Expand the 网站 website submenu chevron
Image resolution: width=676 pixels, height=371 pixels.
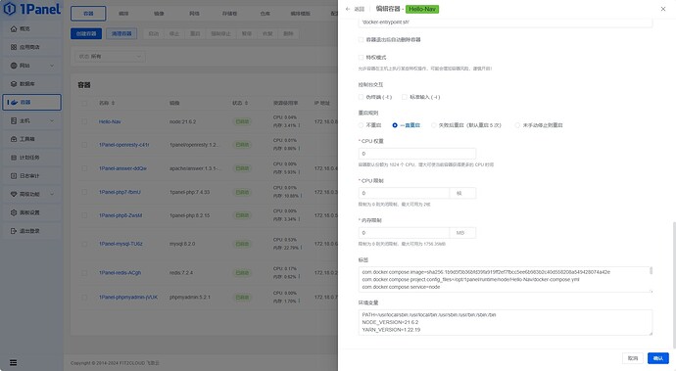[52, 66]
